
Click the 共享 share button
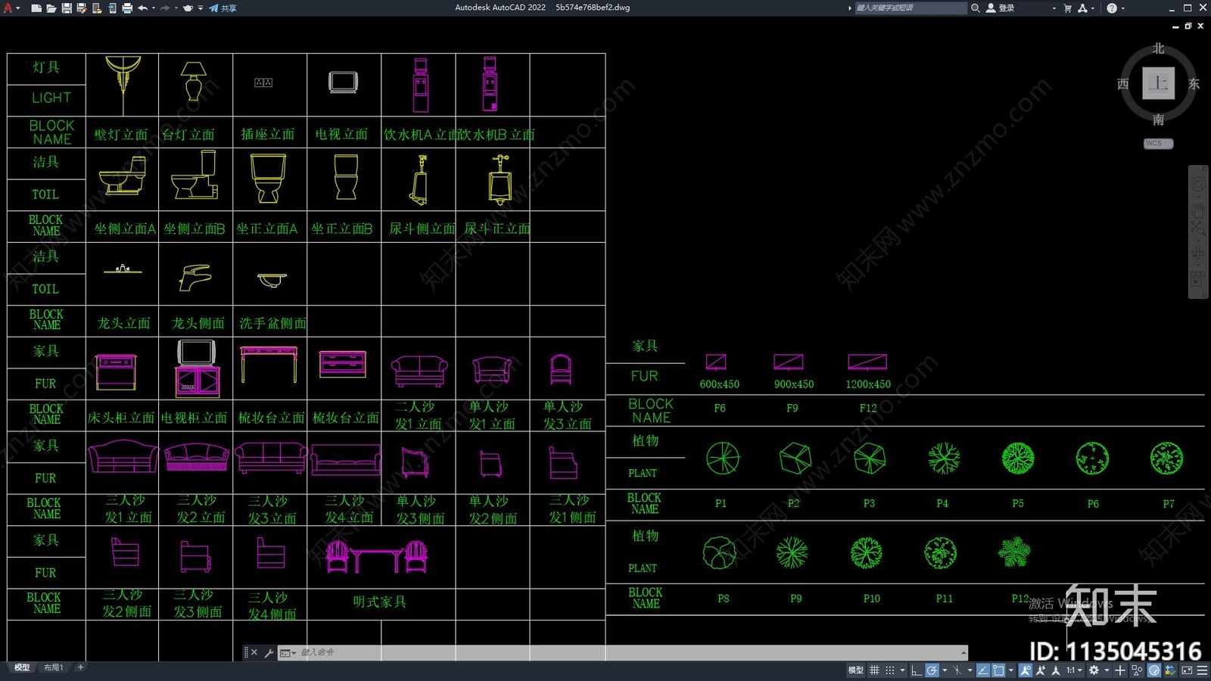pyautogui.click(x=223, y=8)
